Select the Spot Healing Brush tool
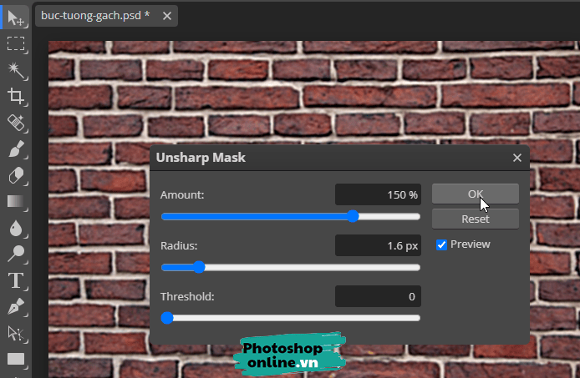 pyautogui.click(x=16, y=123)
